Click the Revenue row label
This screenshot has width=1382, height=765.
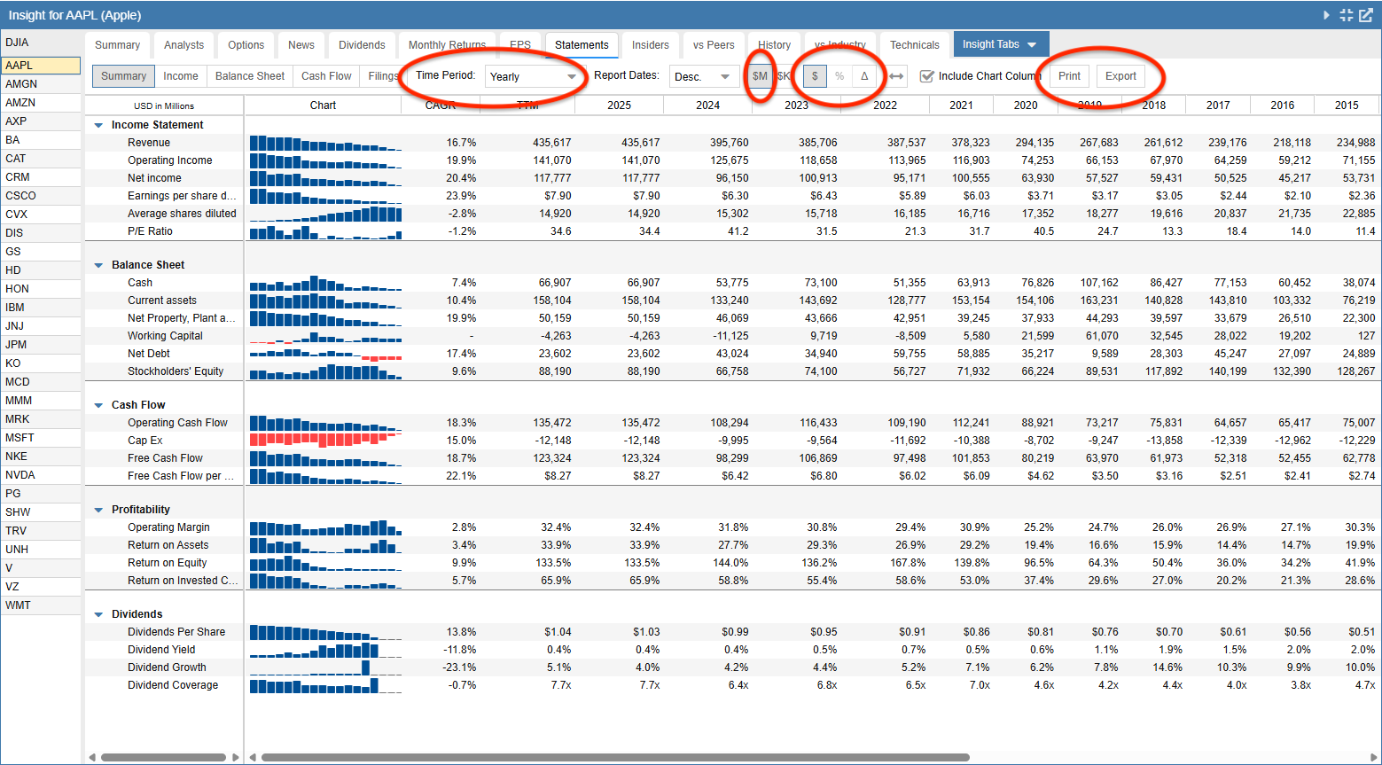click(x=149, y=143)
